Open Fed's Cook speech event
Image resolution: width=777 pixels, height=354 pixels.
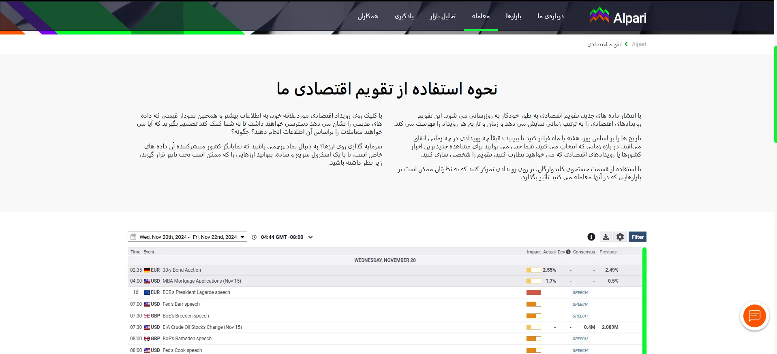[182, 350]
